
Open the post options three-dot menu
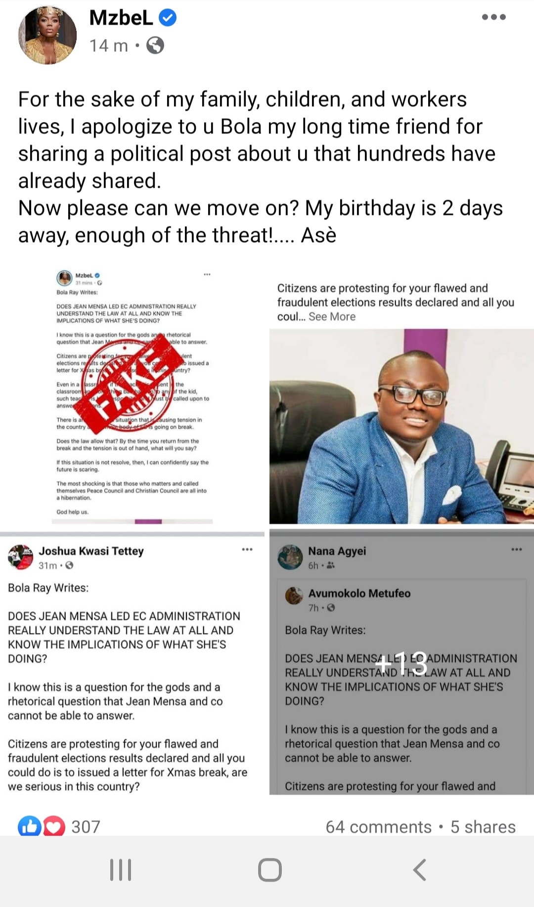493,17
